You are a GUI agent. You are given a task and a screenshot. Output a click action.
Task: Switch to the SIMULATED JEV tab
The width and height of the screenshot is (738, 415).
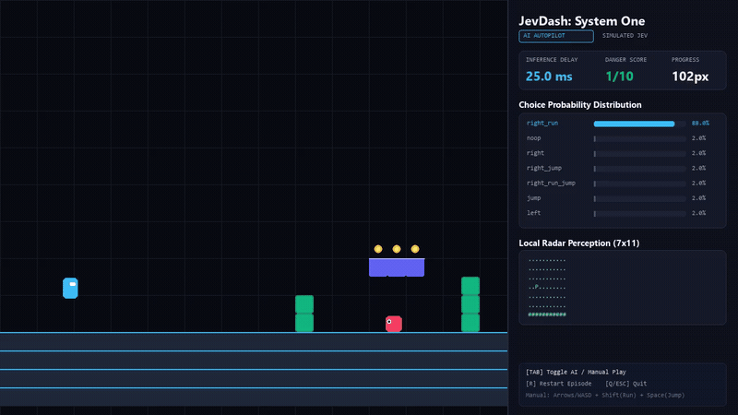point(625,36)
